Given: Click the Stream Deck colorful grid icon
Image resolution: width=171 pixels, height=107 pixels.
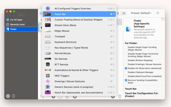Looking at the screenshot, I should [48, 25].
